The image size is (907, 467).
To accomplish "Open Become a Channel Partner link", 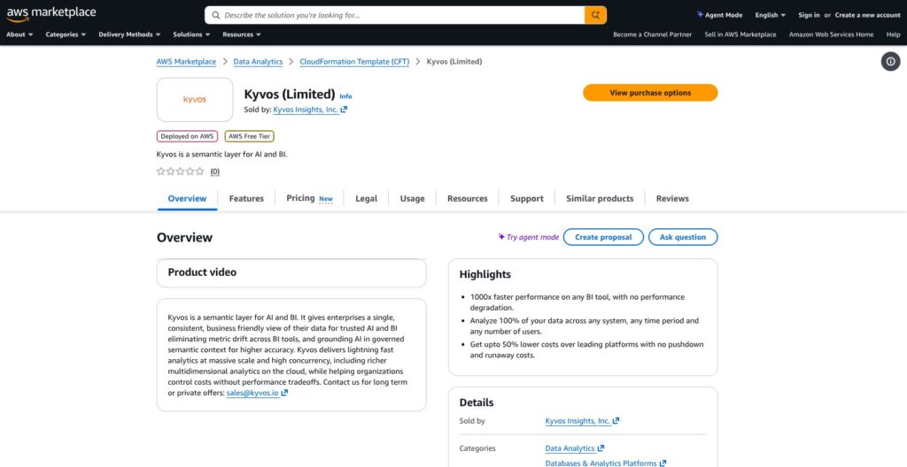I will pyautogui.click(x=653, y=34).
